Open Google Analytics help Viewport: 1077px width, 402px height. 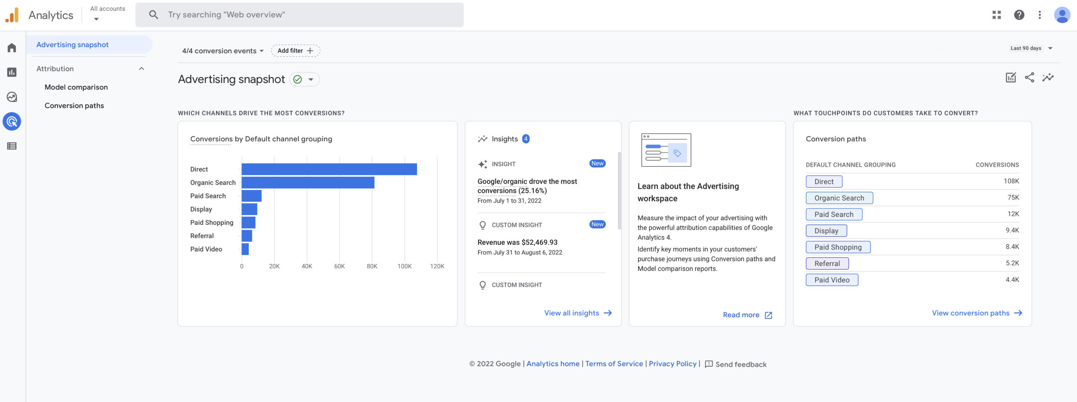click(1019, 14)
